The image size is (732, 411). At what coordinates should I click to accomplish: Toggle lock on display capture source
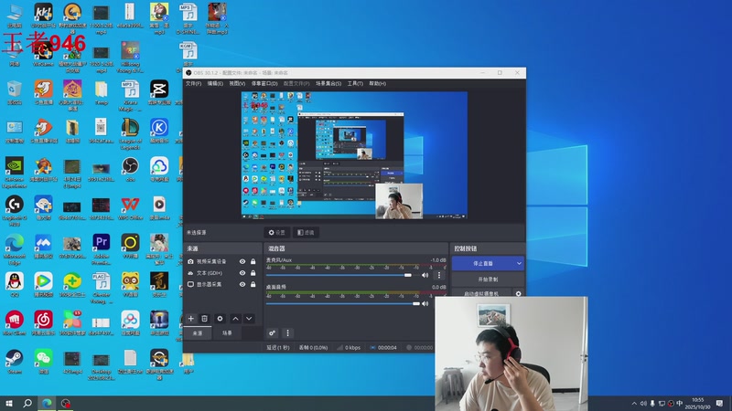click(x=253, y=284)
